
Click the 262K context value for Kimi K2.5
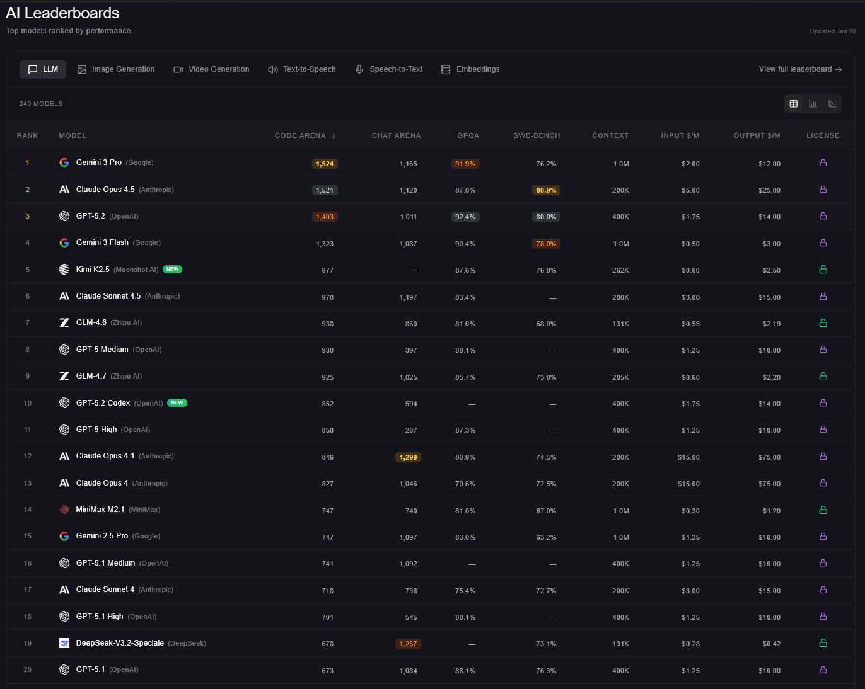pos(620,270)
